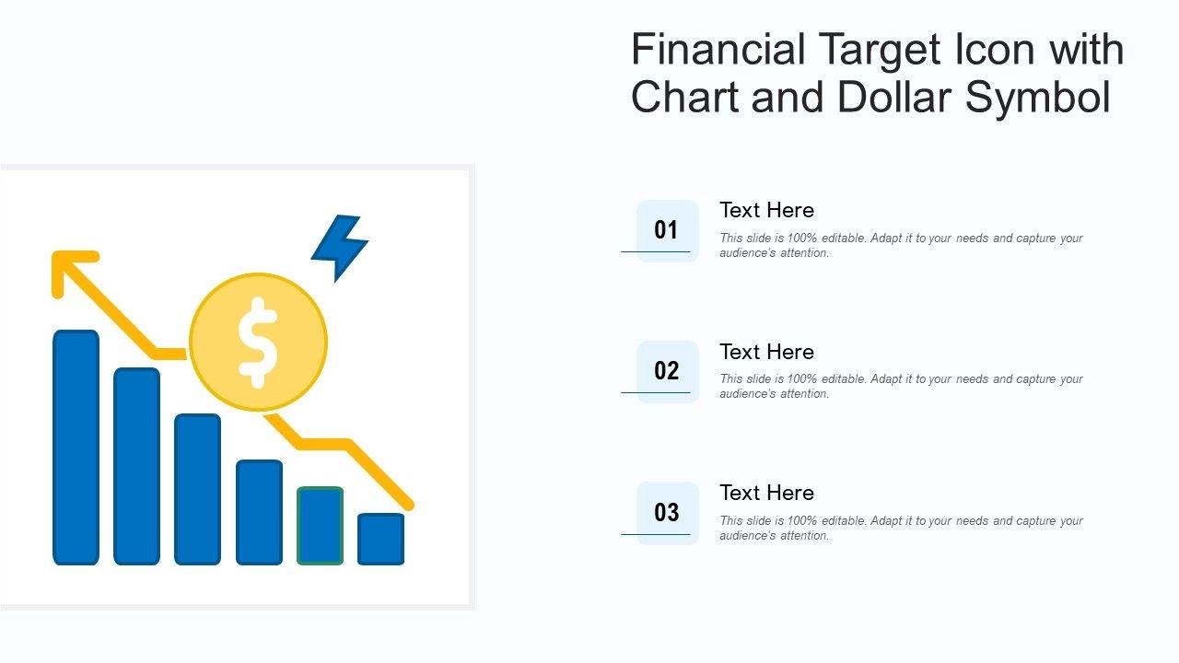Select the Text Here heading beside 02
The image size is (1179, 663).
tap(766, 352)
